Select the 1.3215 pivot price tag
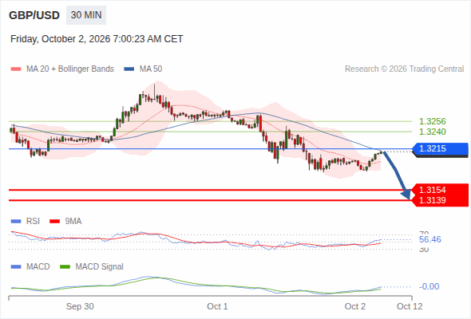Image resolution: width=471 pixels, height=319 pixels. point(441,148)
